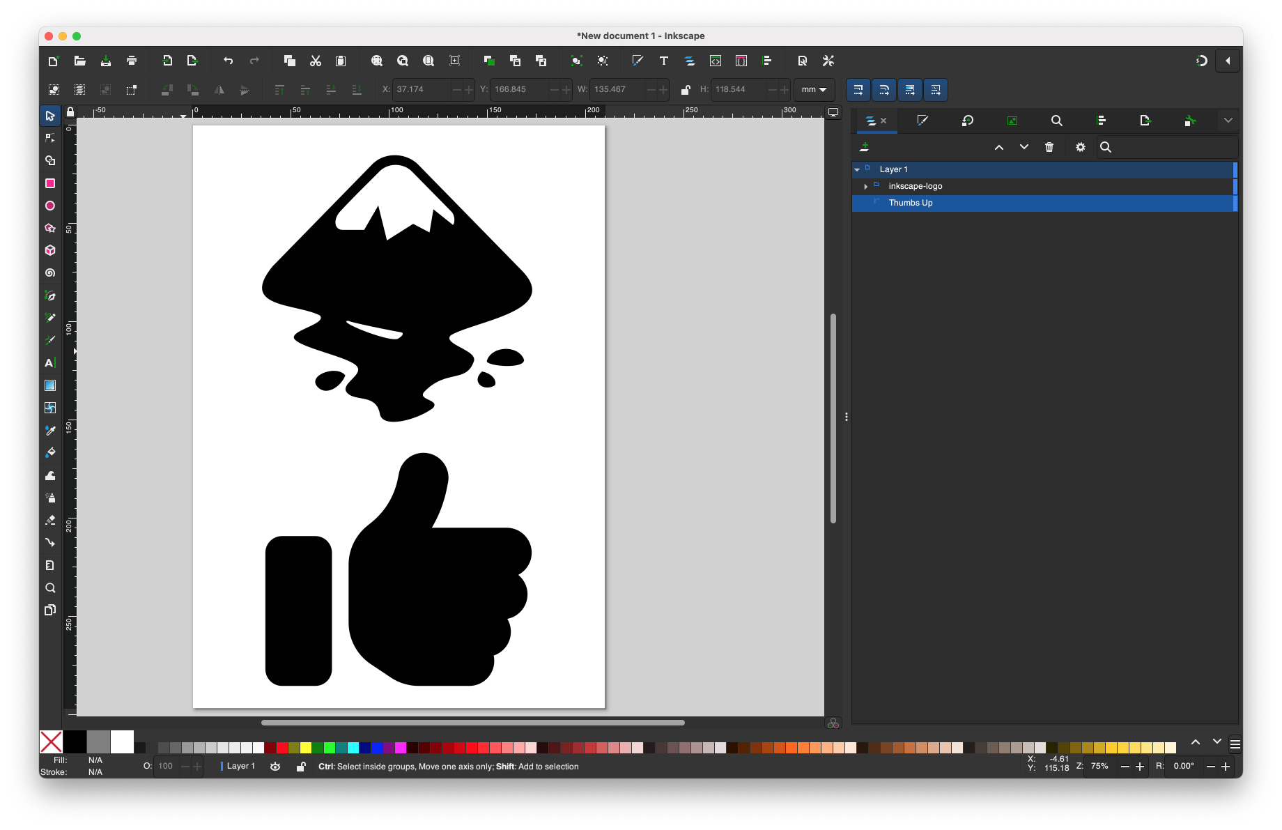Select the Star and polygon tool
1282x830 pixels.
pos(50,228)
